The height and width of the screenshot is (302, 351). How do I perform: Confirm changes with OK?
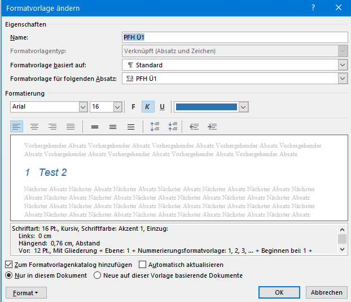(x=279, y=292)
